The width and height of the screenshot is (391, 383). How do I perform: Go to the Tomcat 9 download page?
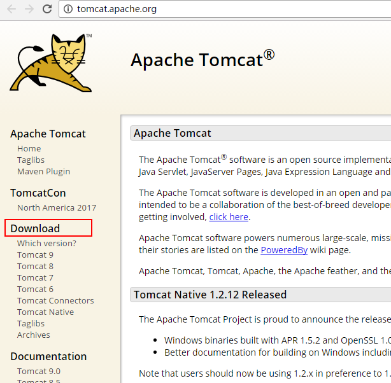tap(35, 254)
